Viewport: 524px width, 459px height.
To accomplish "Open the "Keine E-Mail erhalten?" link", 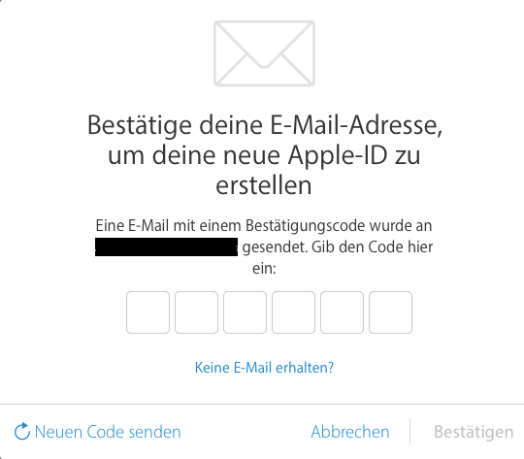I will pyautogui.click(x=264, y=368).
